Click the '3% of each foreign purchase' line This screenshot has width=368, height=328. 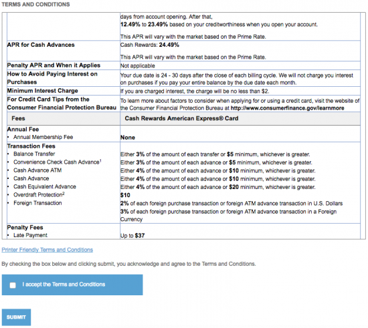tap(228, 215)
